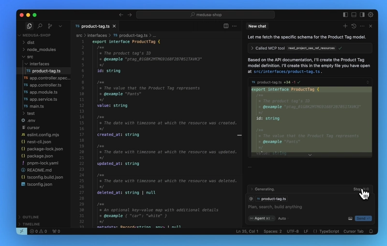
Task: Click interfaces in the breadcrumb path
Action: [x=97, y=35]
